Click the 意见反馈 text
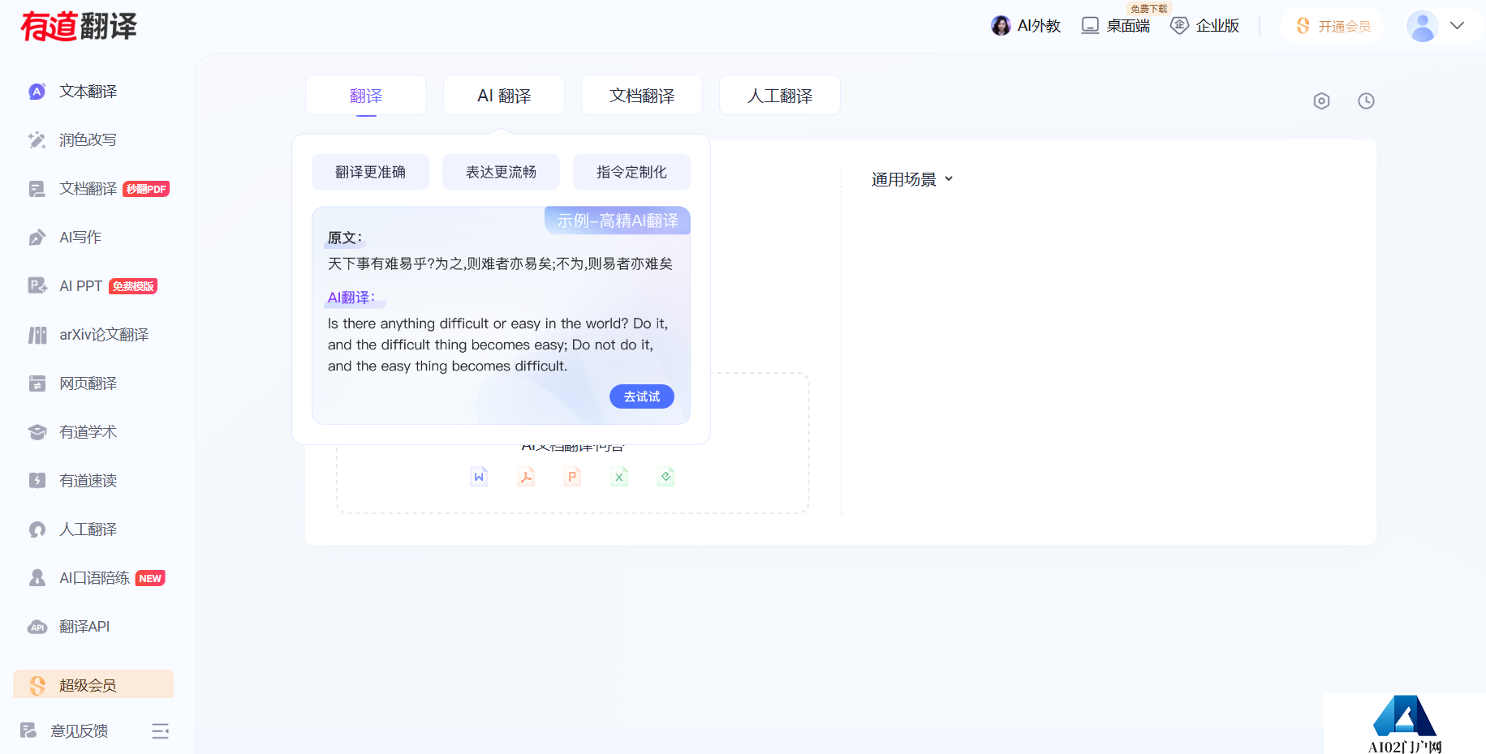 pyautogui.click(x=80, y=731)
